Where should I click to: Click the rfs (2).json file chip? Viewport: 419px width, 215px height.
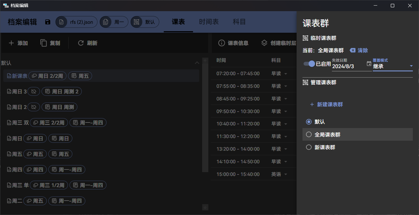(77, 22)
